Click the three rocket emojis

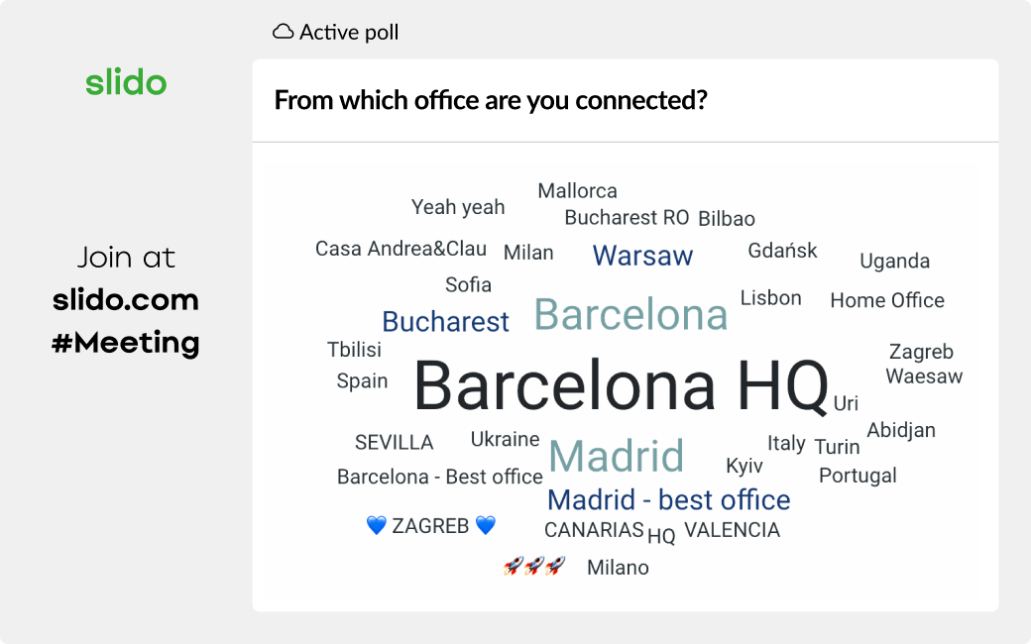coord(534,566)
